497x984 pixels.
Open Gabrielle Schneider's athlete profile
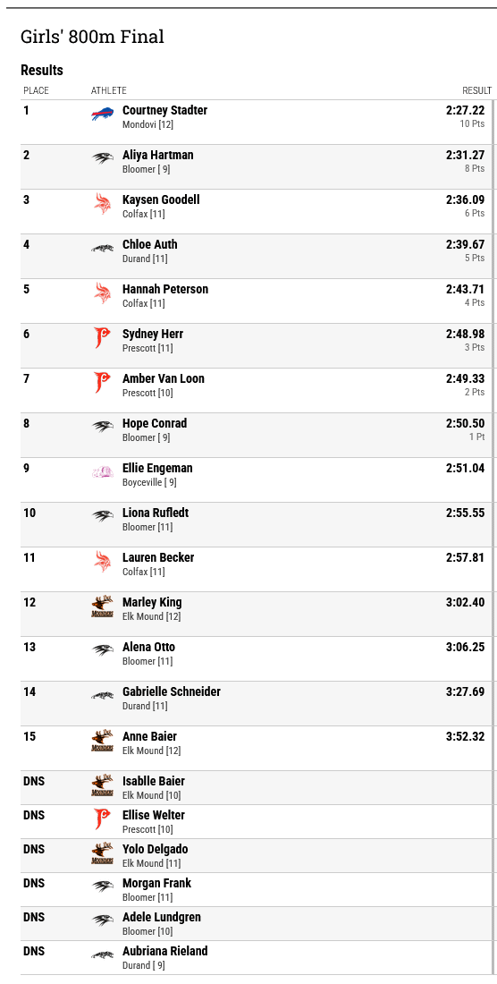coord(172,691)
